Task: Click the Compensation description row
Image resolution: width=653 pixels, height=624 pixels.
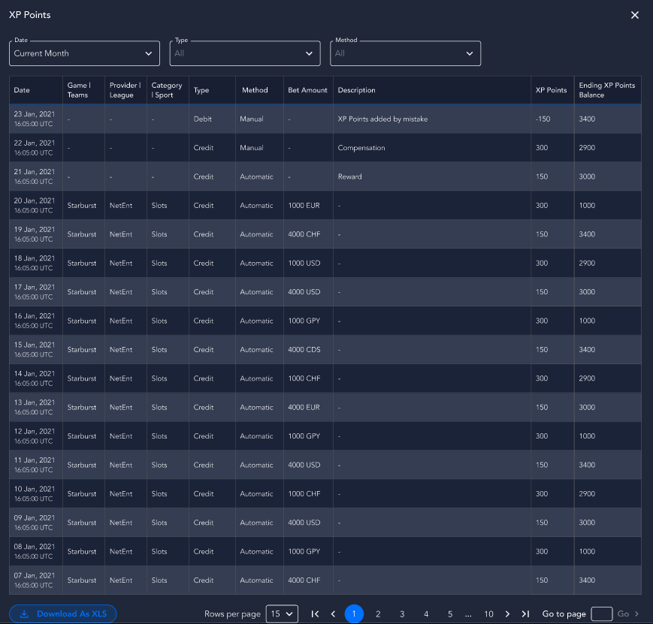Action: pos(361,148)
